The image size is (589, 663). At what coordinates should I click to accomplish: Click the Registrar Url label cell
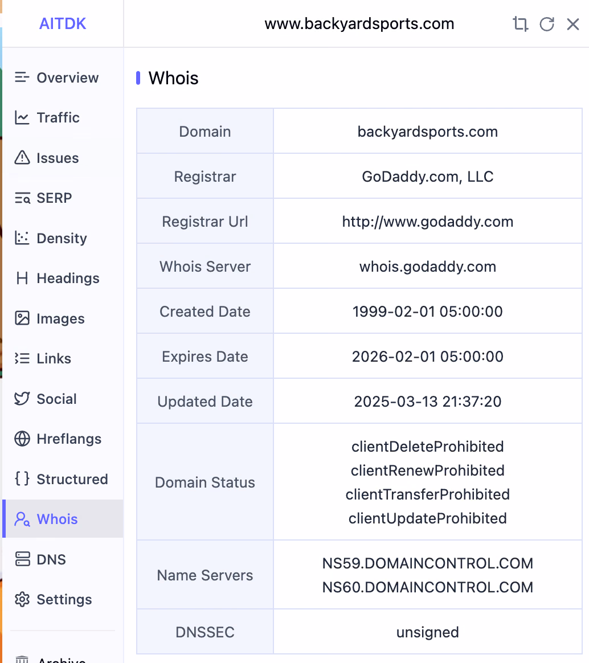(x=205, y=222)
